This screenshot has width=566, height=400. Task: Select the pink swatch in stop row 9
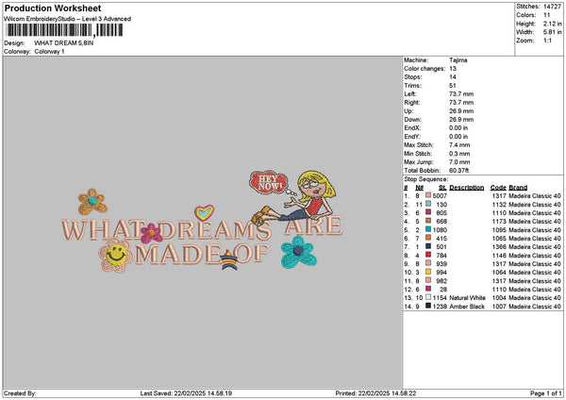tap(428, 263)
